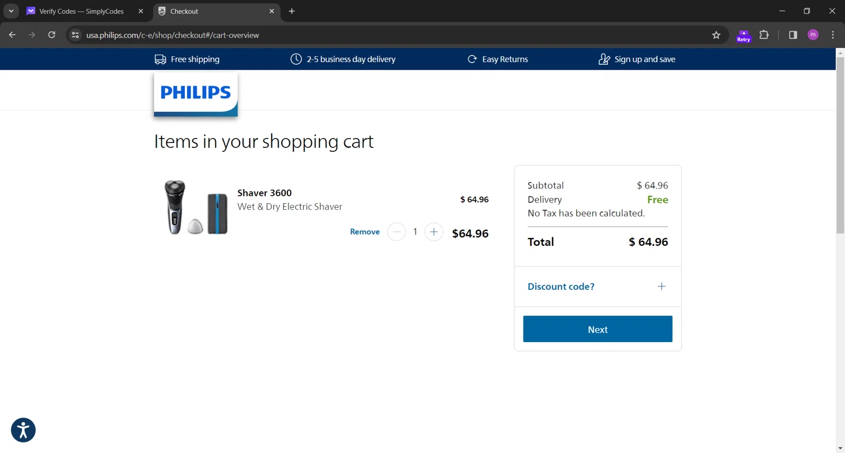Open the Chrome three-dot menu
The height and width of the screenshot is (453, 845).
(x=833, y=35)
